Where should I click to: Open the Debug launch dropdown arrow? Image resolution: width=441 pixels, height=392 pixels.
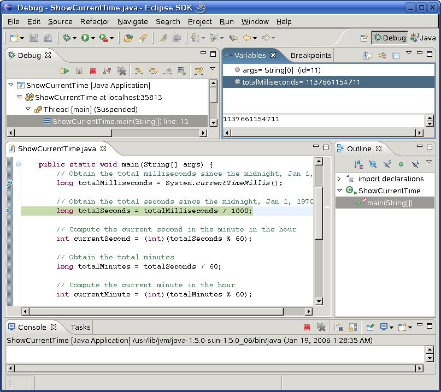[74, 38]
